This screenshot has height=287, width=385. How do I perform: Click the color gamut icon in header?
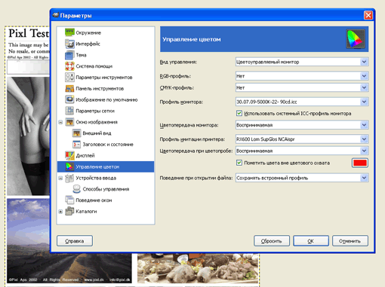tap(356, 39)
